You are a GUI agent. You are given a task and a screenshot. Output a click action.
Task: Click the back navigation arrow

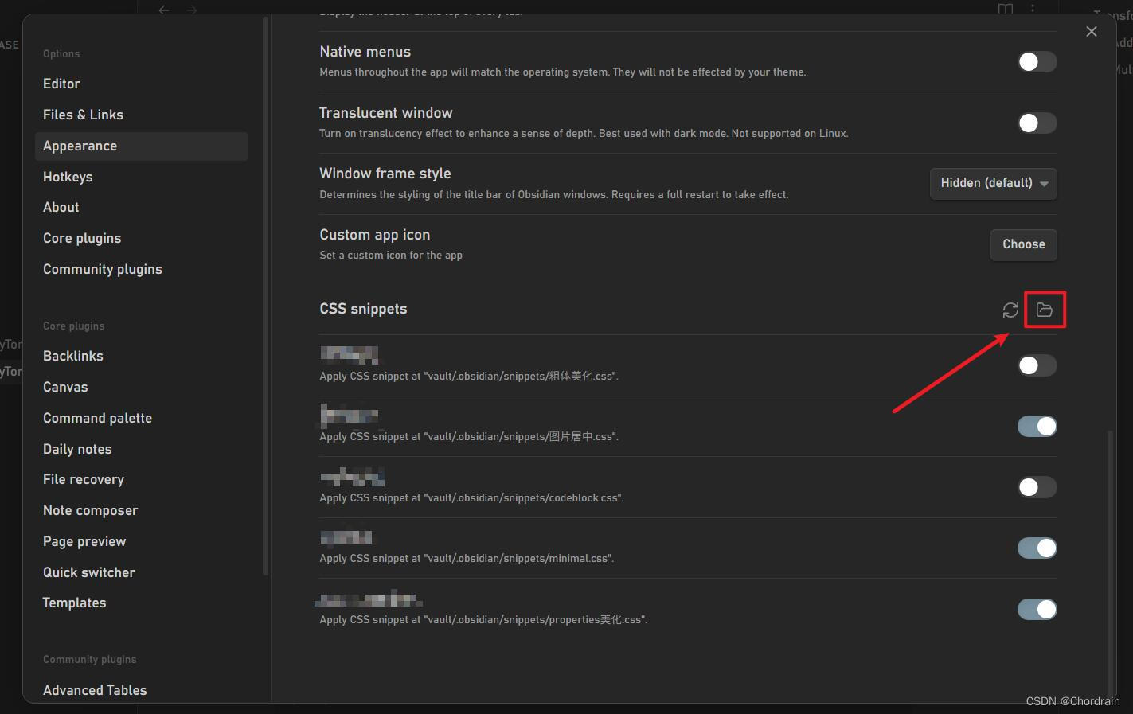coord(164,10)
